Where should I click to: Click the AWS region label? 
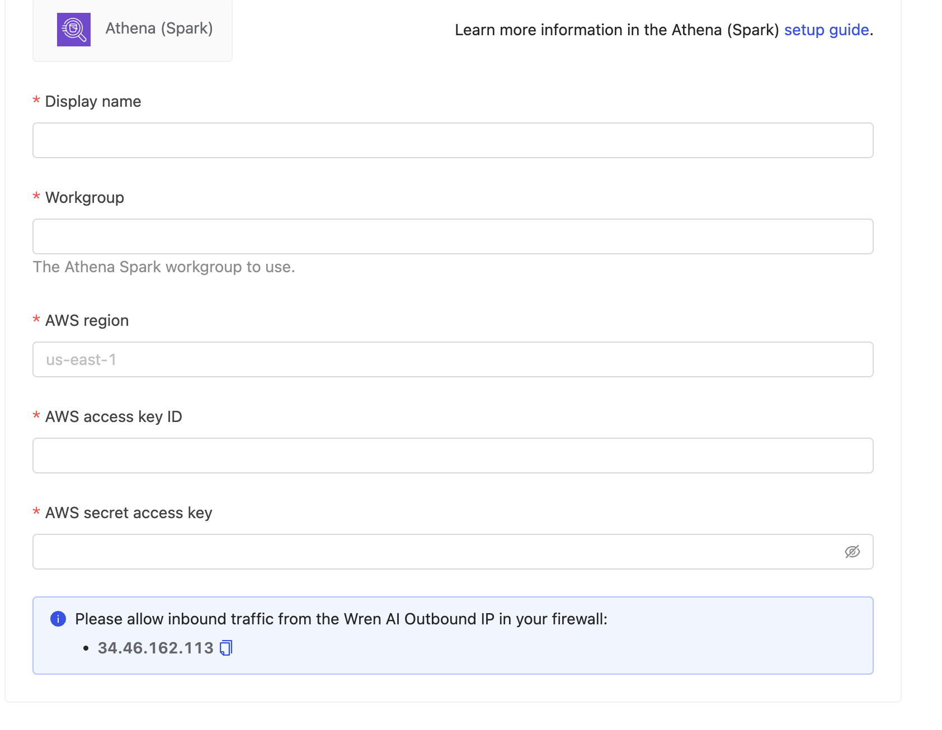[x=87, y=320]
